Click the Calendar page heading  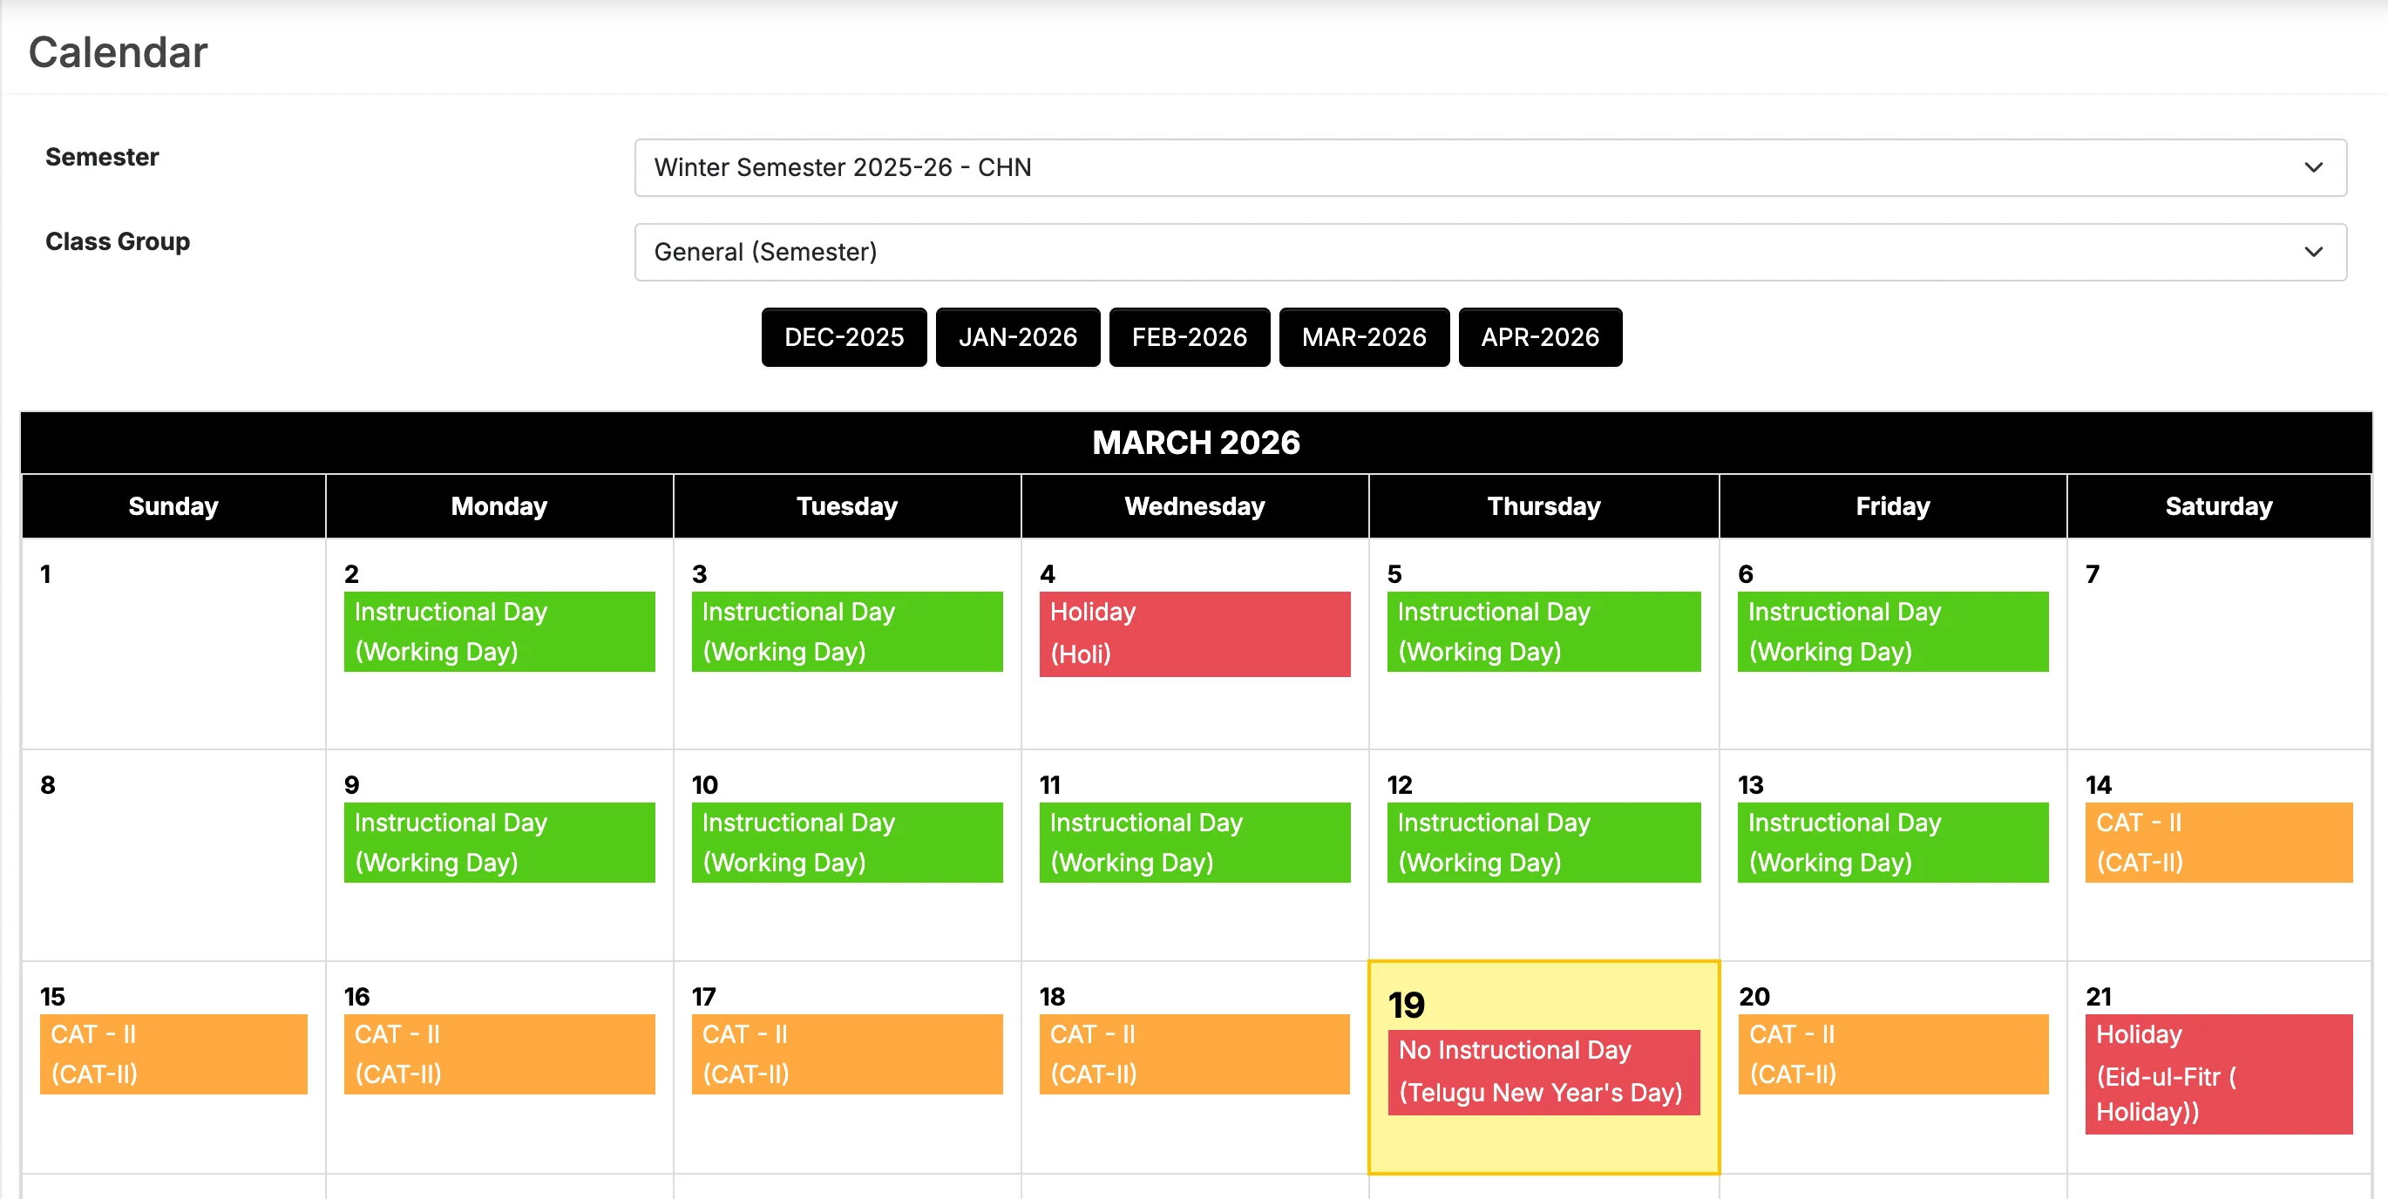117,51
